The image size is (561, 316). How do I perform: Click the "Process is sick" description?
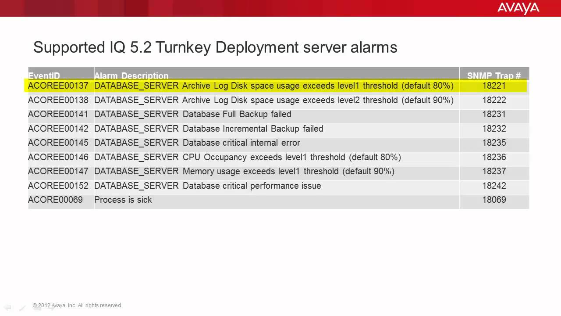click(123, 200)
